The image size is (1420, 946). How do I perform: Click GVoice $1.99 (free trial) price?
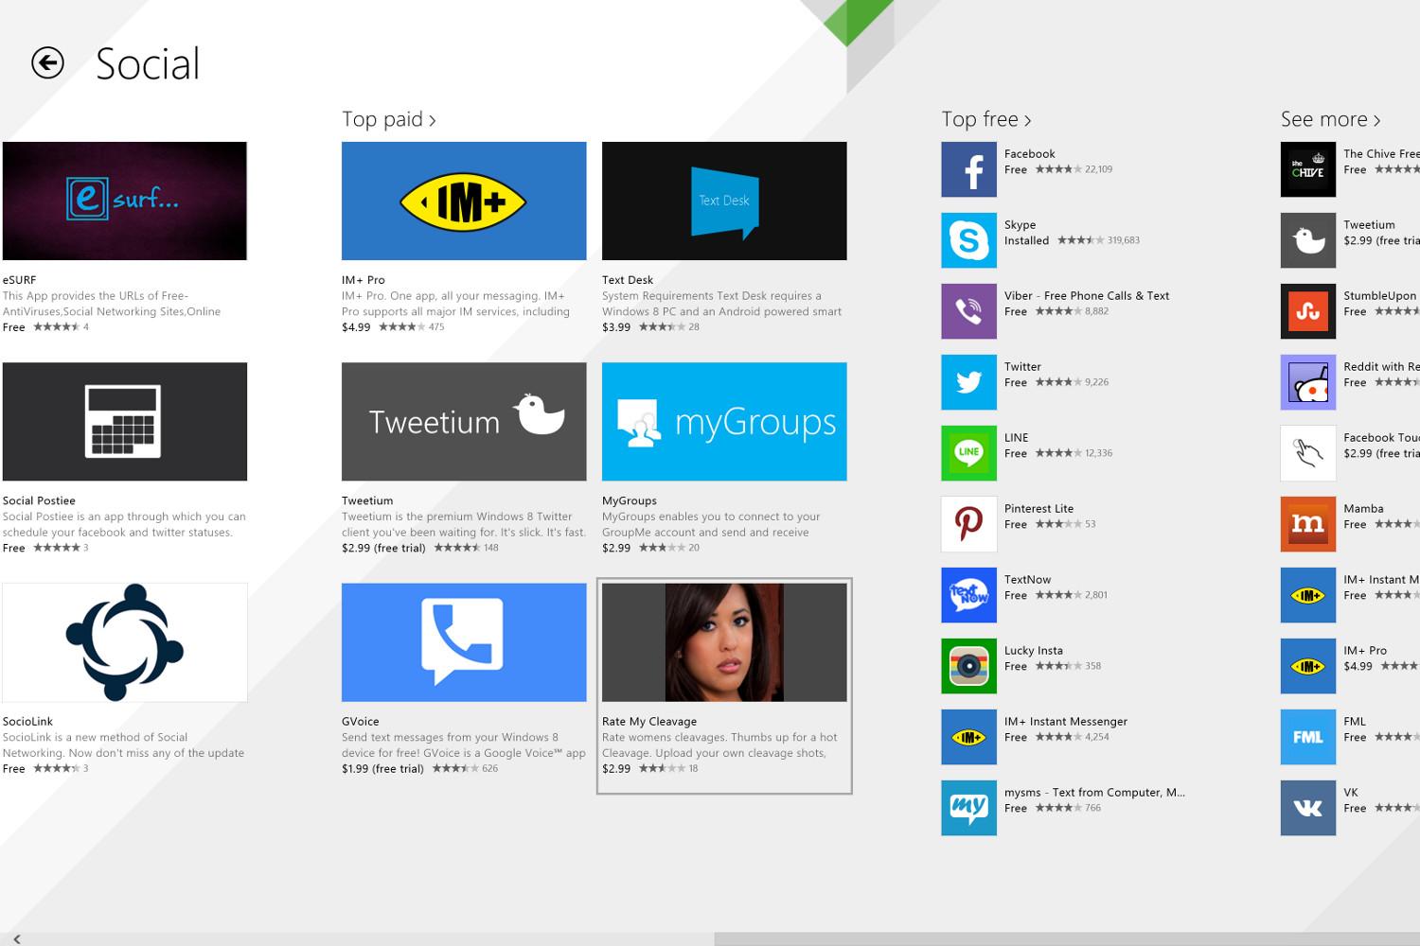(382, 769)
